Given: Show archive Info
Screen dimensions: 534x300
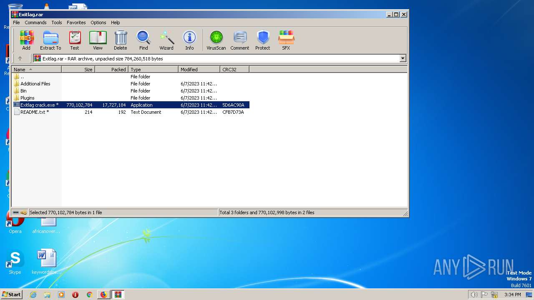Looking at the screenshot, I should [x=189, y=40].
